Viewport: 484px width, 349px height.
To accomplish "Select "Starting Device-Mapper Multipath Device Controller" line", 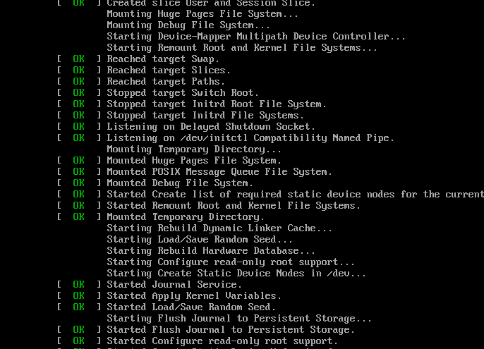I will pos(256,37).
